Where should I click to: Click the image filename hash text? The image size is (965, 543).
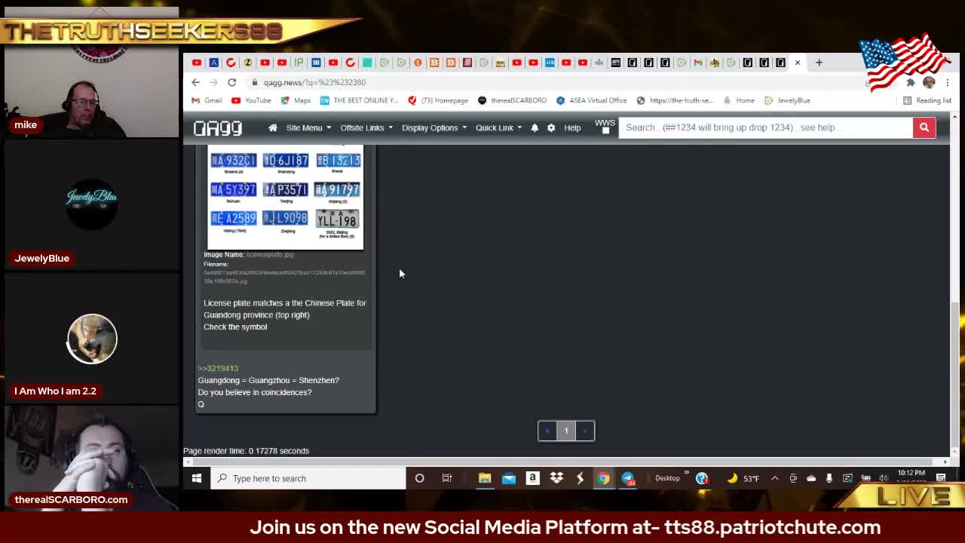284,276
